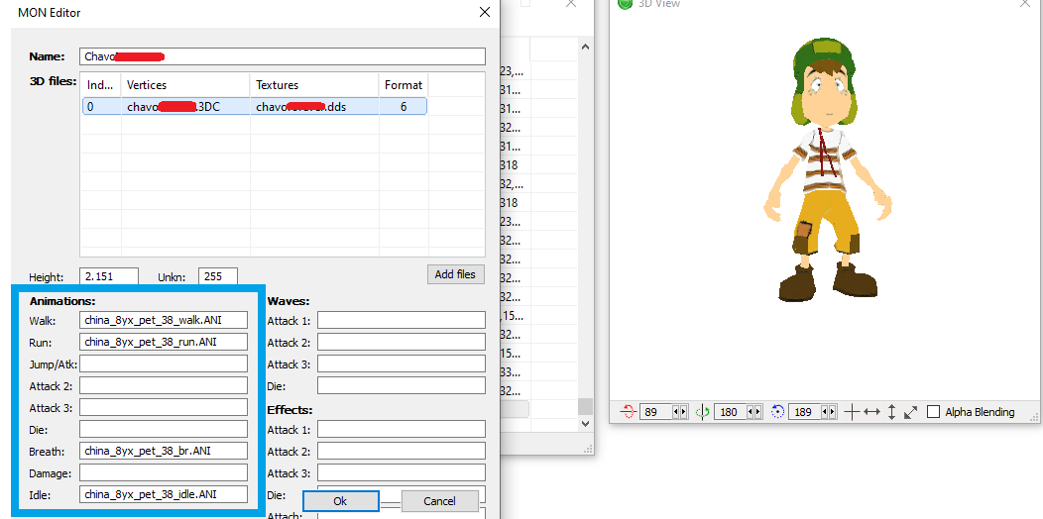Click the X rotation field showing 89
This screenshot has width=1043, height=519.
pos(655,412)
